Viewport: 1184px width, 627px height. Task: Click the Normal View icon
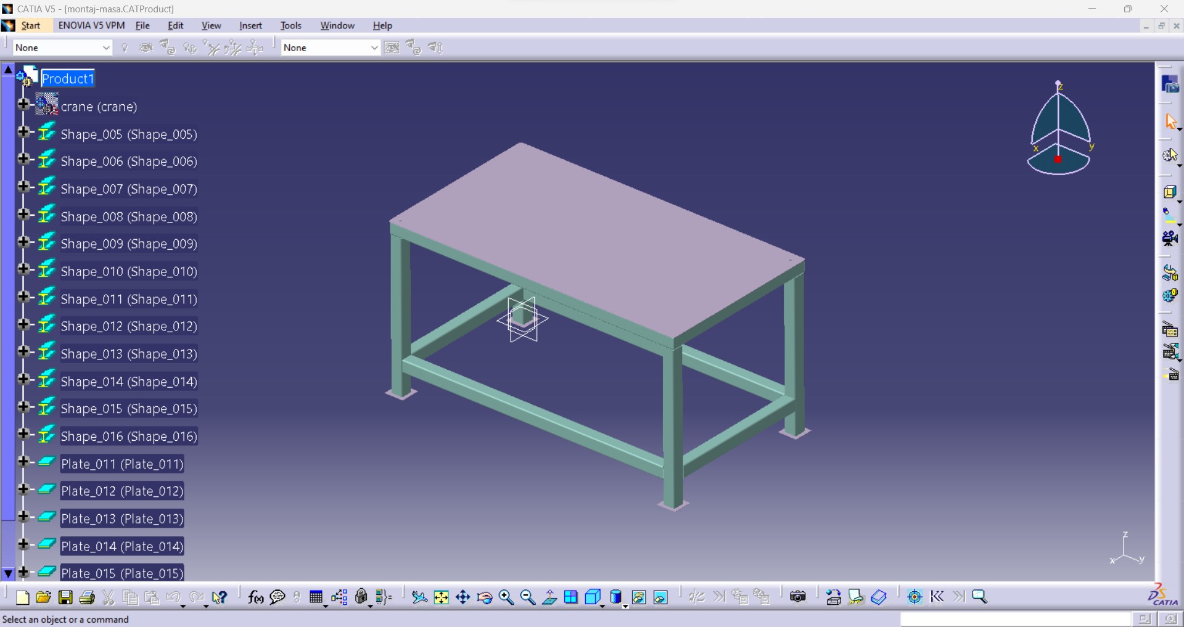pyautogui.click(x=549, y=597)
